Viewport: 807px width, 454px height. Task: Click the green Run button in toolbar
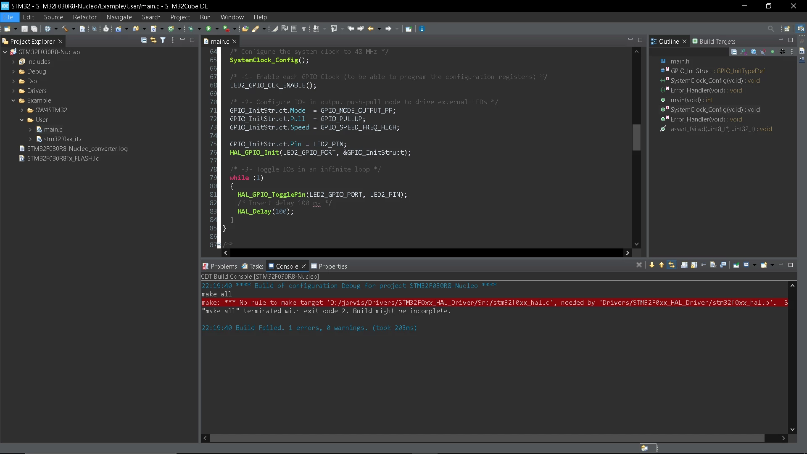208,29
